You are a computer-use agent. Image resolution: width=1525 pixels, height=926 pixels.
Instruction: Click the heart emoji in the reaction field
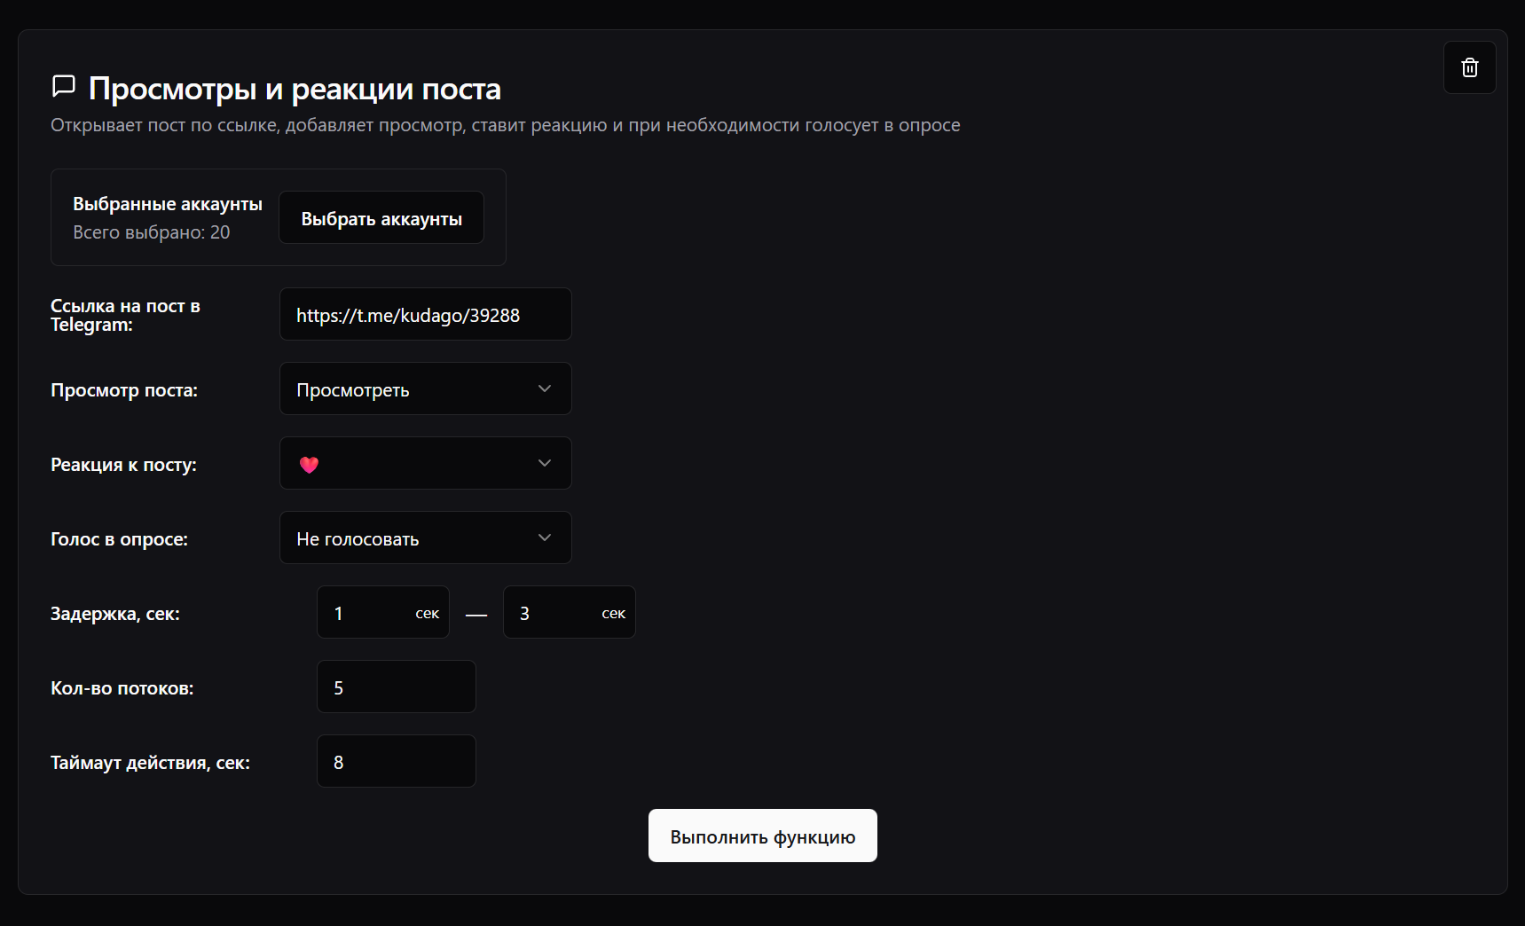(x=309, y=465)
